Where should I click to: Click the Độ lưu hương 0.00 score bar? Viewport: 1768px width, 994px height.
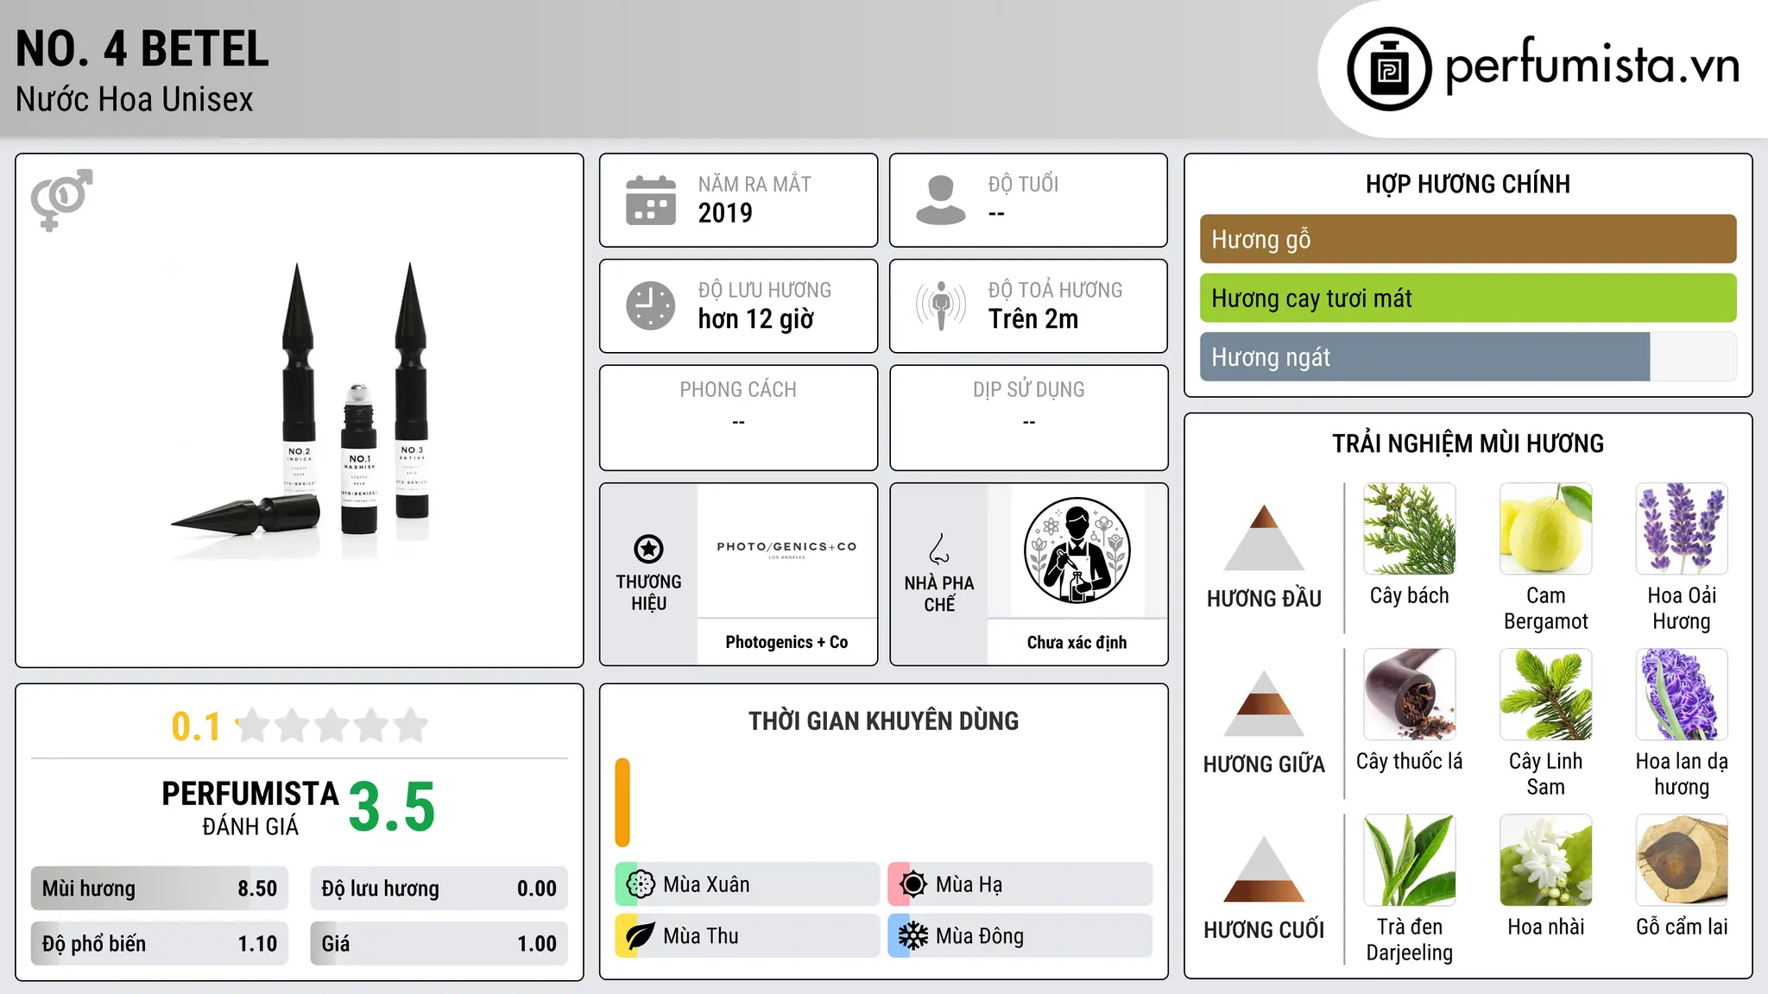(x=439, y=889)
